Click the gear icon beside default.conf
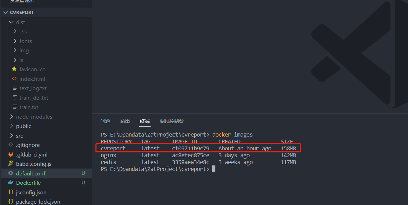 (11, 173)
